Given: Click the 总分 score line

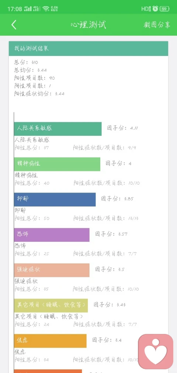Looking at the screenshot, I should (x=26, y=62).
